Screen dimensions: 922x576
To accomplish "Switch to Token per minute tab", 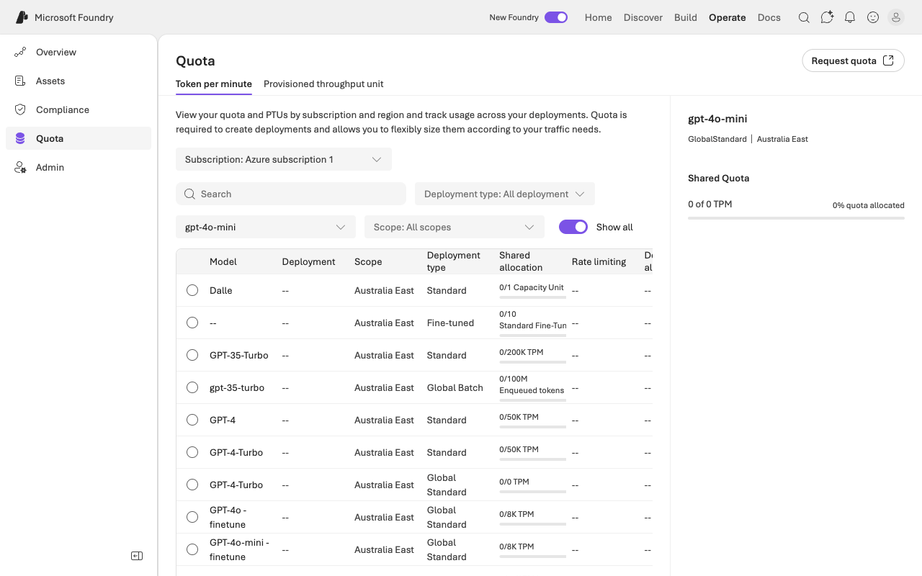I will 214,84.
